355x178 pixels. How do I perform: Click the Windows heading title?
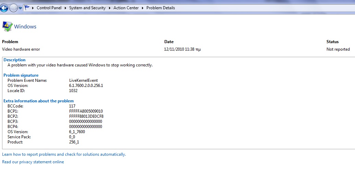(25, 26)
